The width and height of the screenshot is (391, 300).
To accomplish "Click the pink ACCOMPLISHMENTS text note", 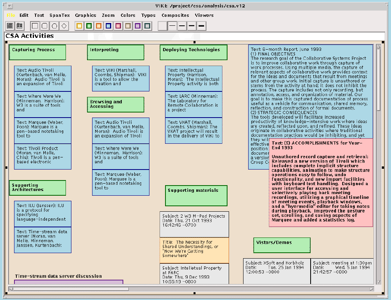I will click(320, 182).
